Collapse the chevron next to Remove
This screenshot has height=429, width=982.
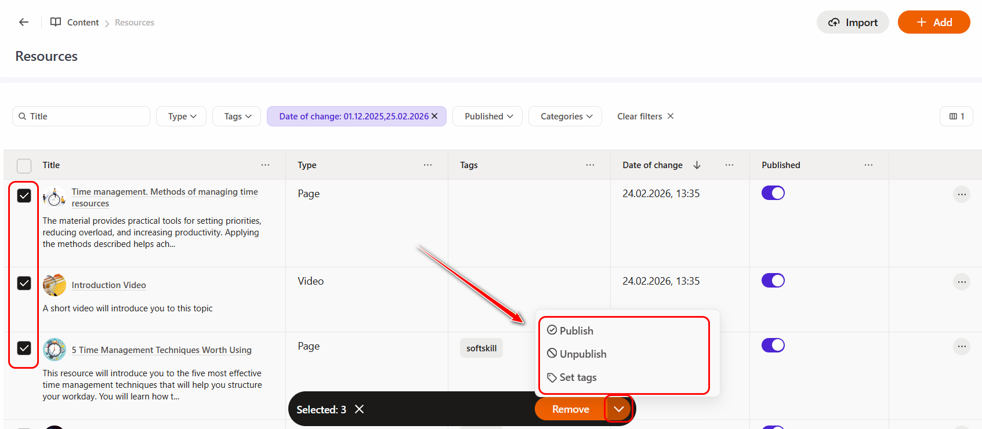point(618,409)
